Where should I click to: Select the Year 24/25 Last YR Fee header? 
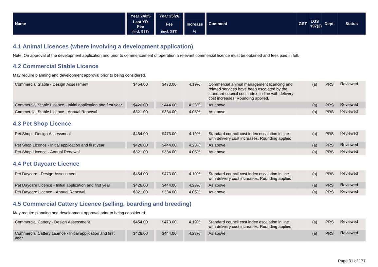[x=140, y=24]
